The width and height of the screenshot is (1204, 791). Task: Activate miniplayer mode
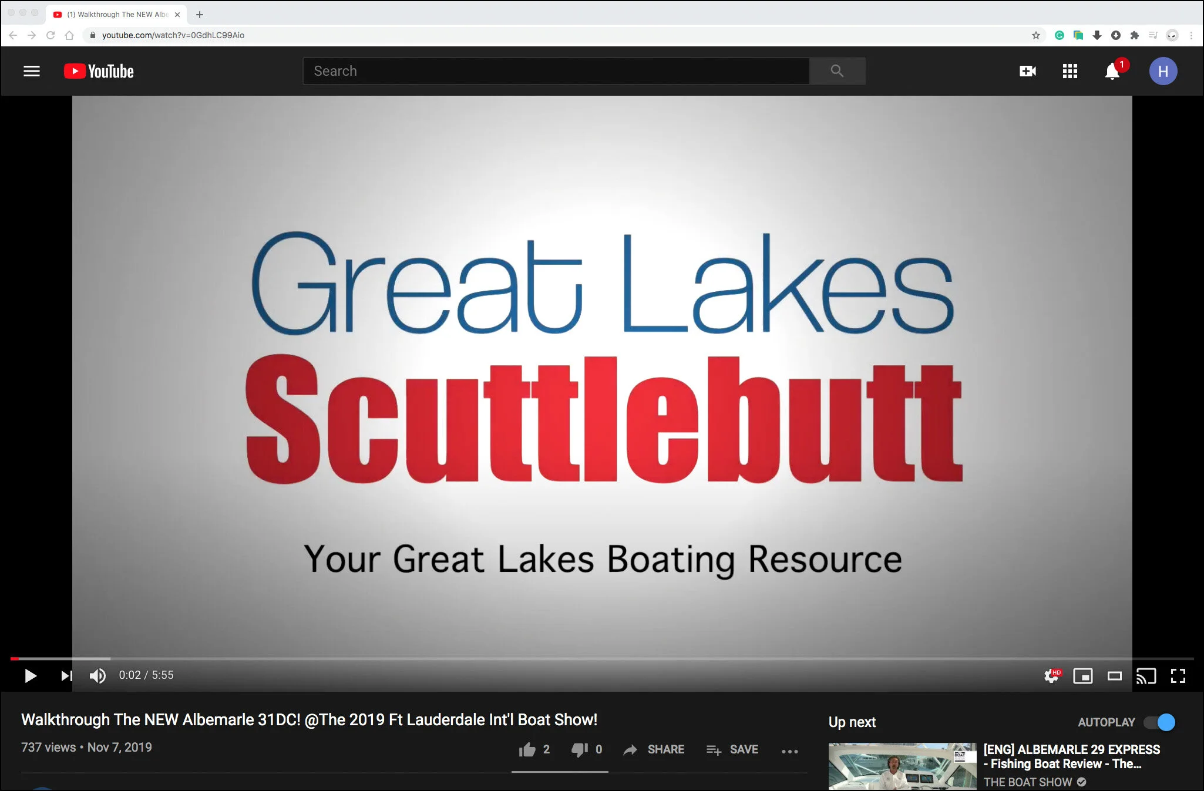pyautogui.click(x=1082, y=676)
